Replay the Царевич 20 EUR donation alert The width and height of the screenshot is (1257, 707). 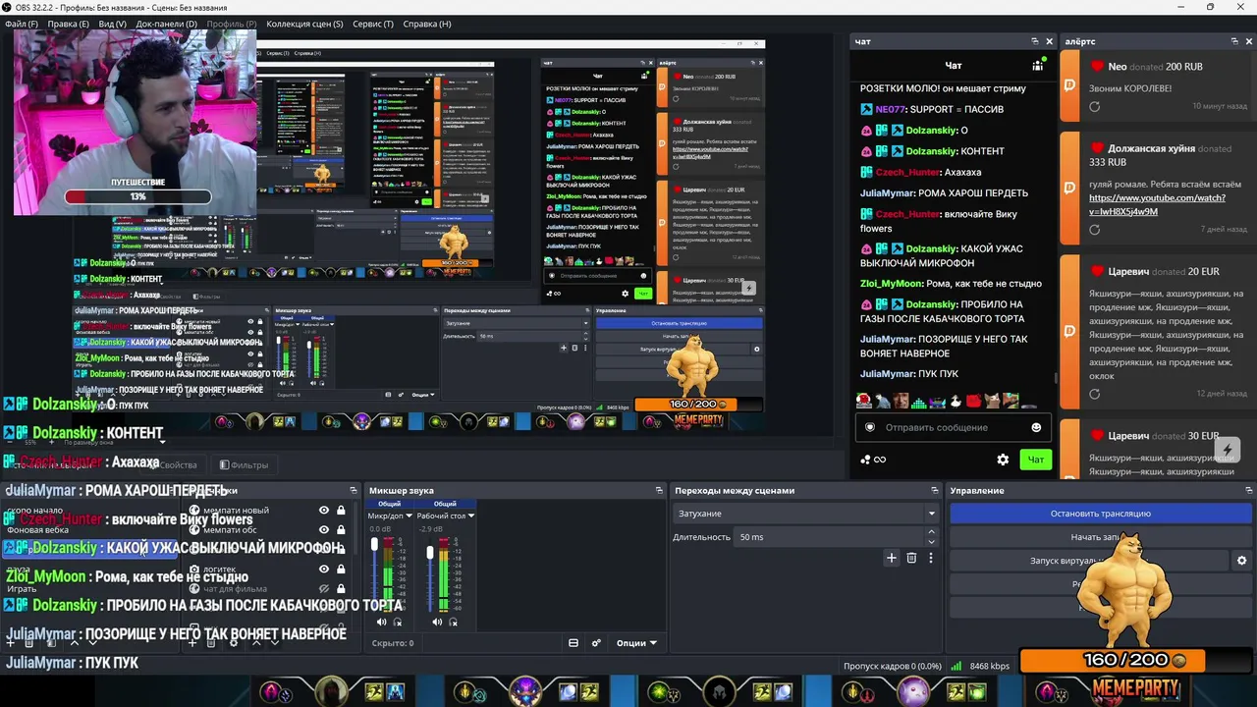point(1095,394)
